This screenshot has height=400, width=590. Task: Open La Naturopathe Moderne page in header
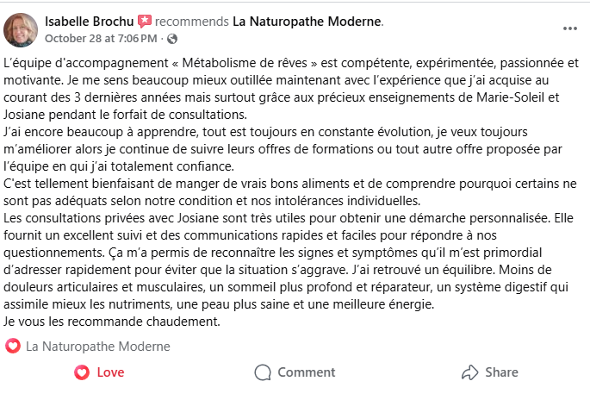(x=307, y=21)
